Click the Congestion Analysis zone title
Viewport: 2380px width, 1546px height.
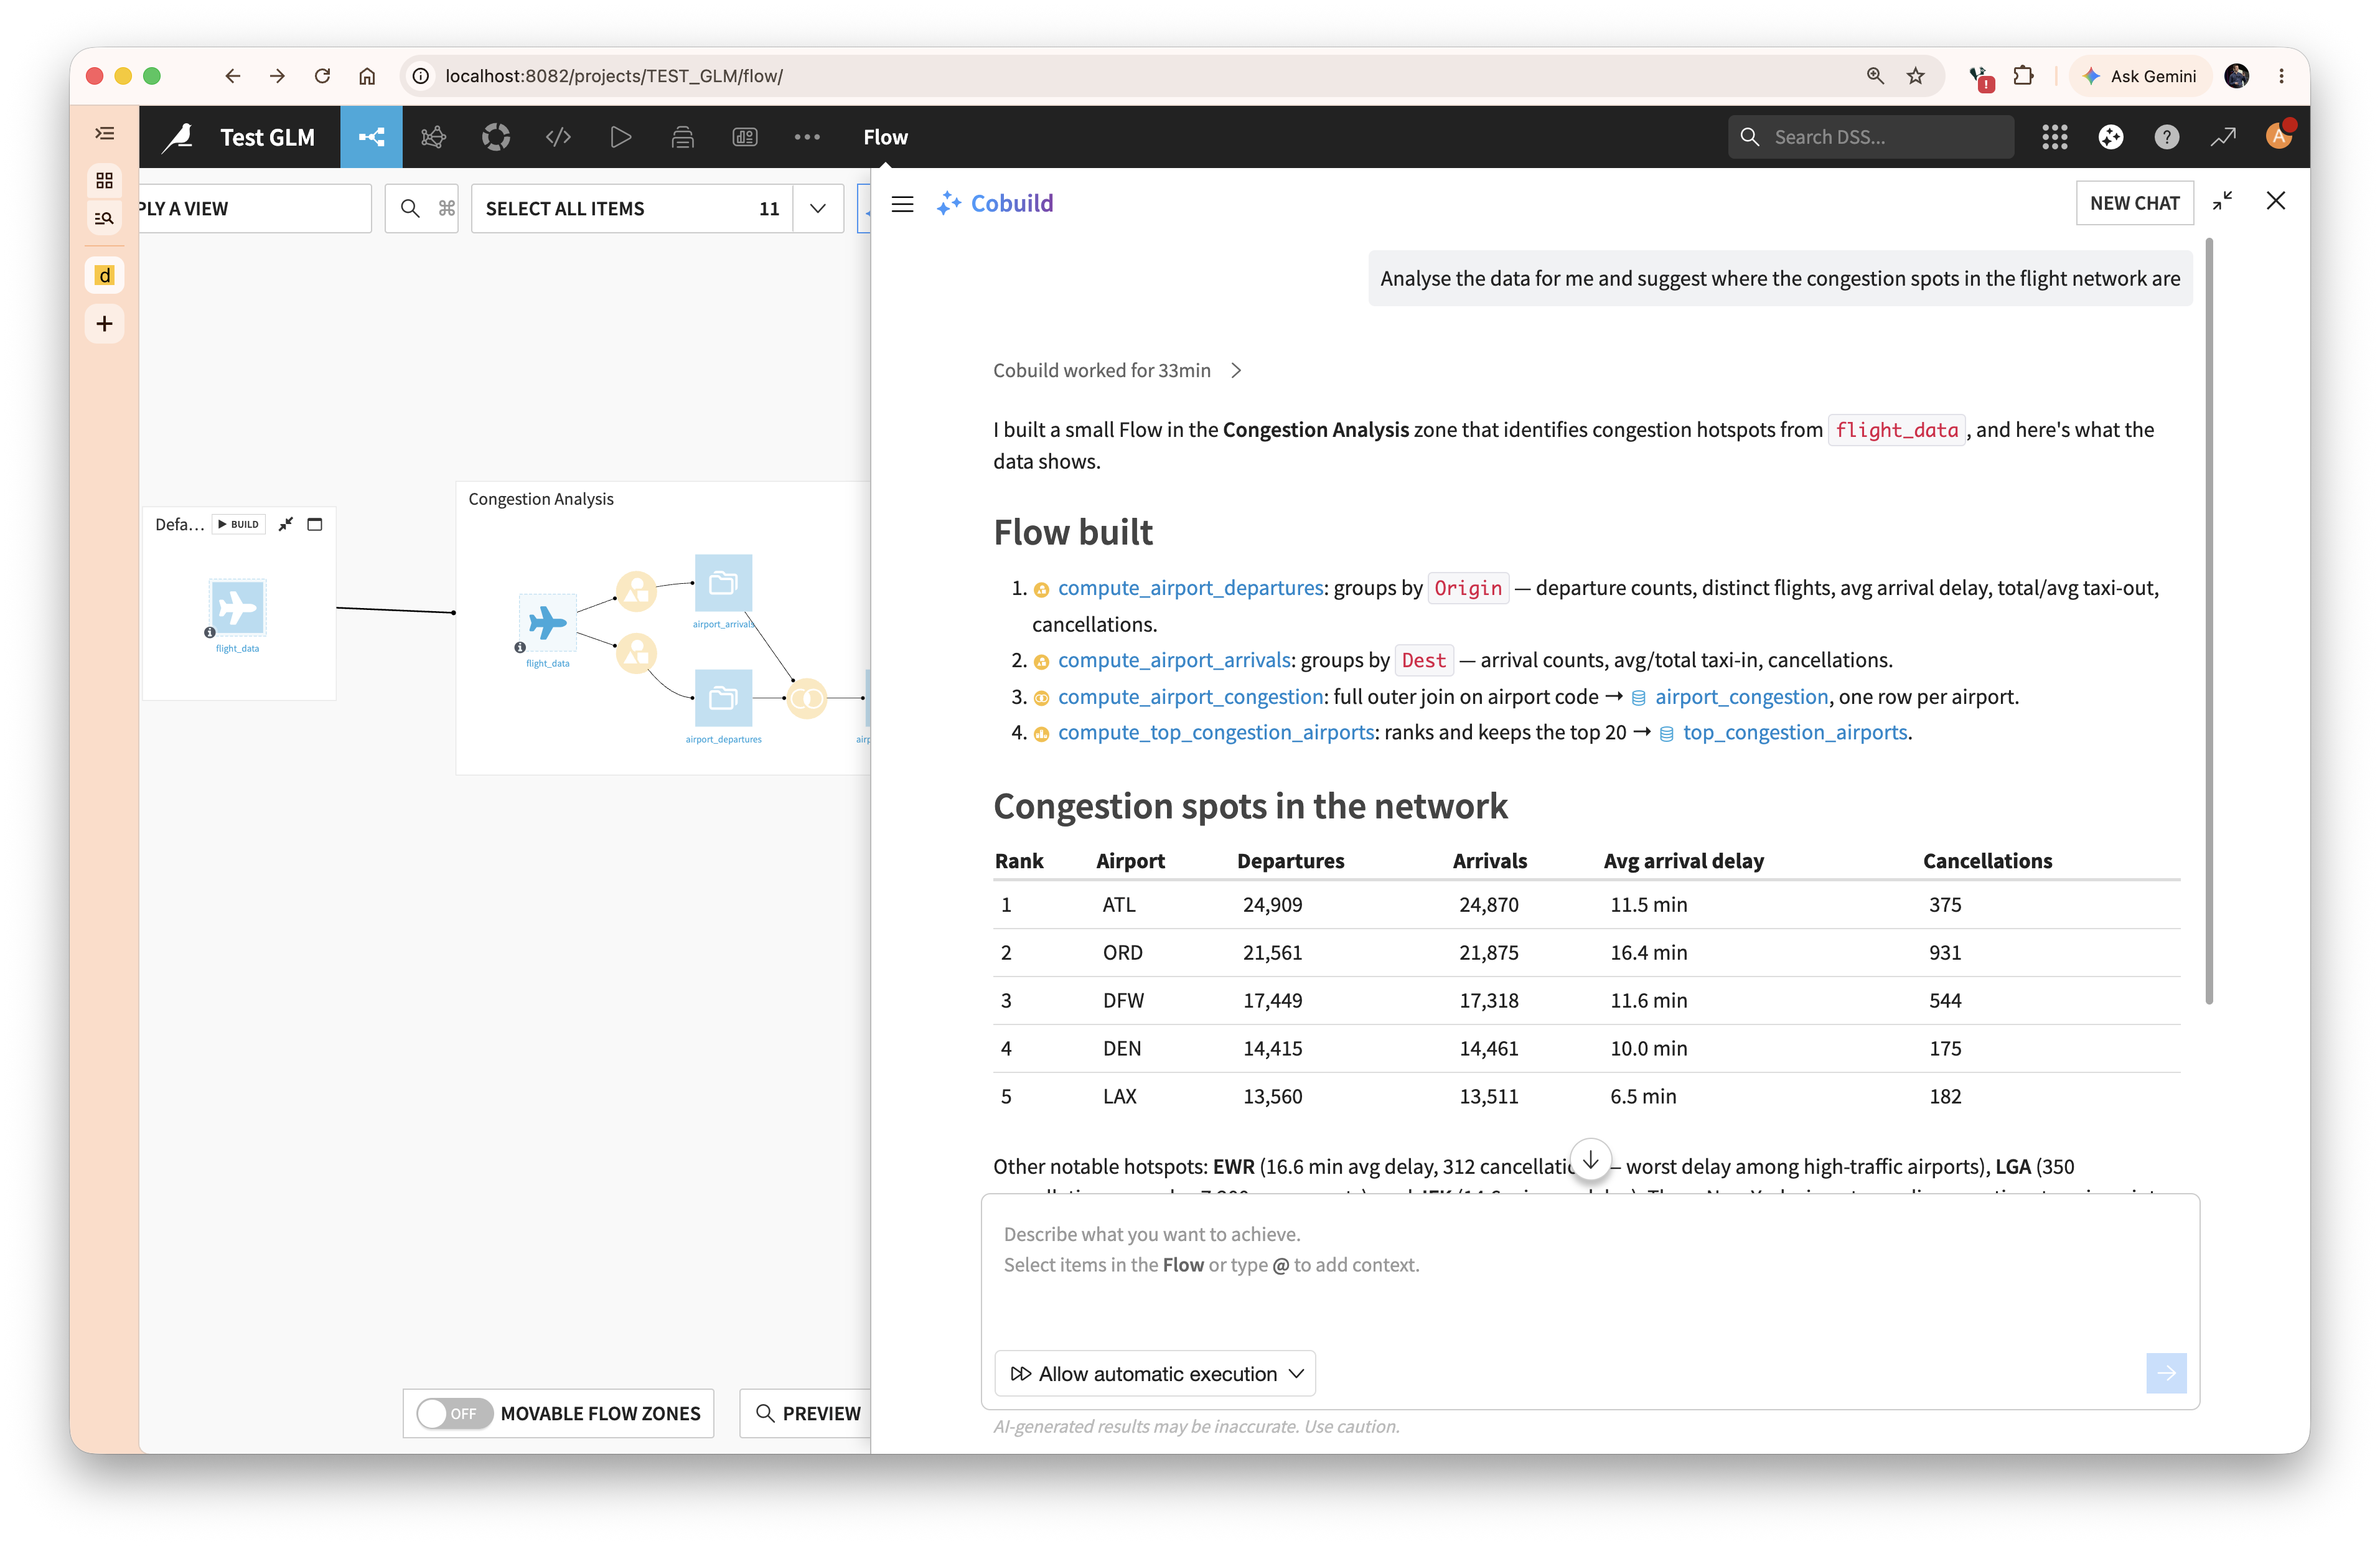coord(540,499)
